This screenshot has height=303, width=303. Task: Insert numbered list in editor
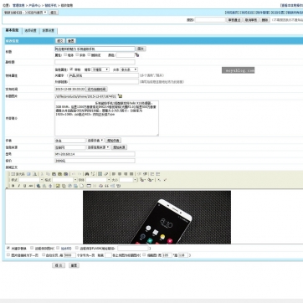[152, 174]
